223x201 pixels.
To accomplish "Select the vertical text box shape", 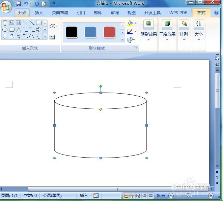I will [x=18, y=23].
